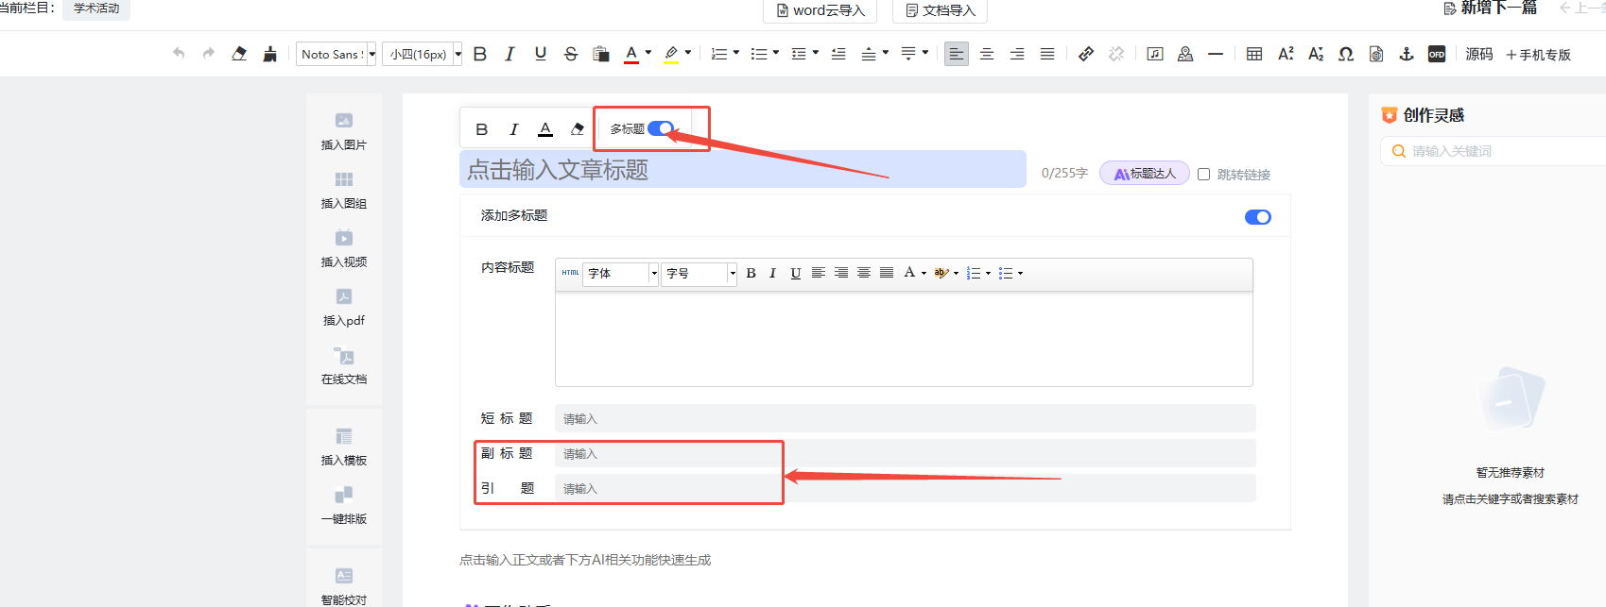
Task: Toggle the 添加多标题 switch
Action: pos(1258,217)
